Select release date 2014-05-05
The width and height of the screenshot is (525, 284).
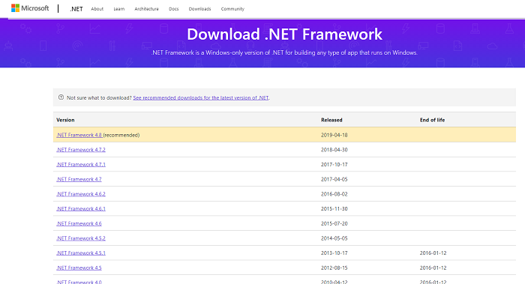[334, 238]
